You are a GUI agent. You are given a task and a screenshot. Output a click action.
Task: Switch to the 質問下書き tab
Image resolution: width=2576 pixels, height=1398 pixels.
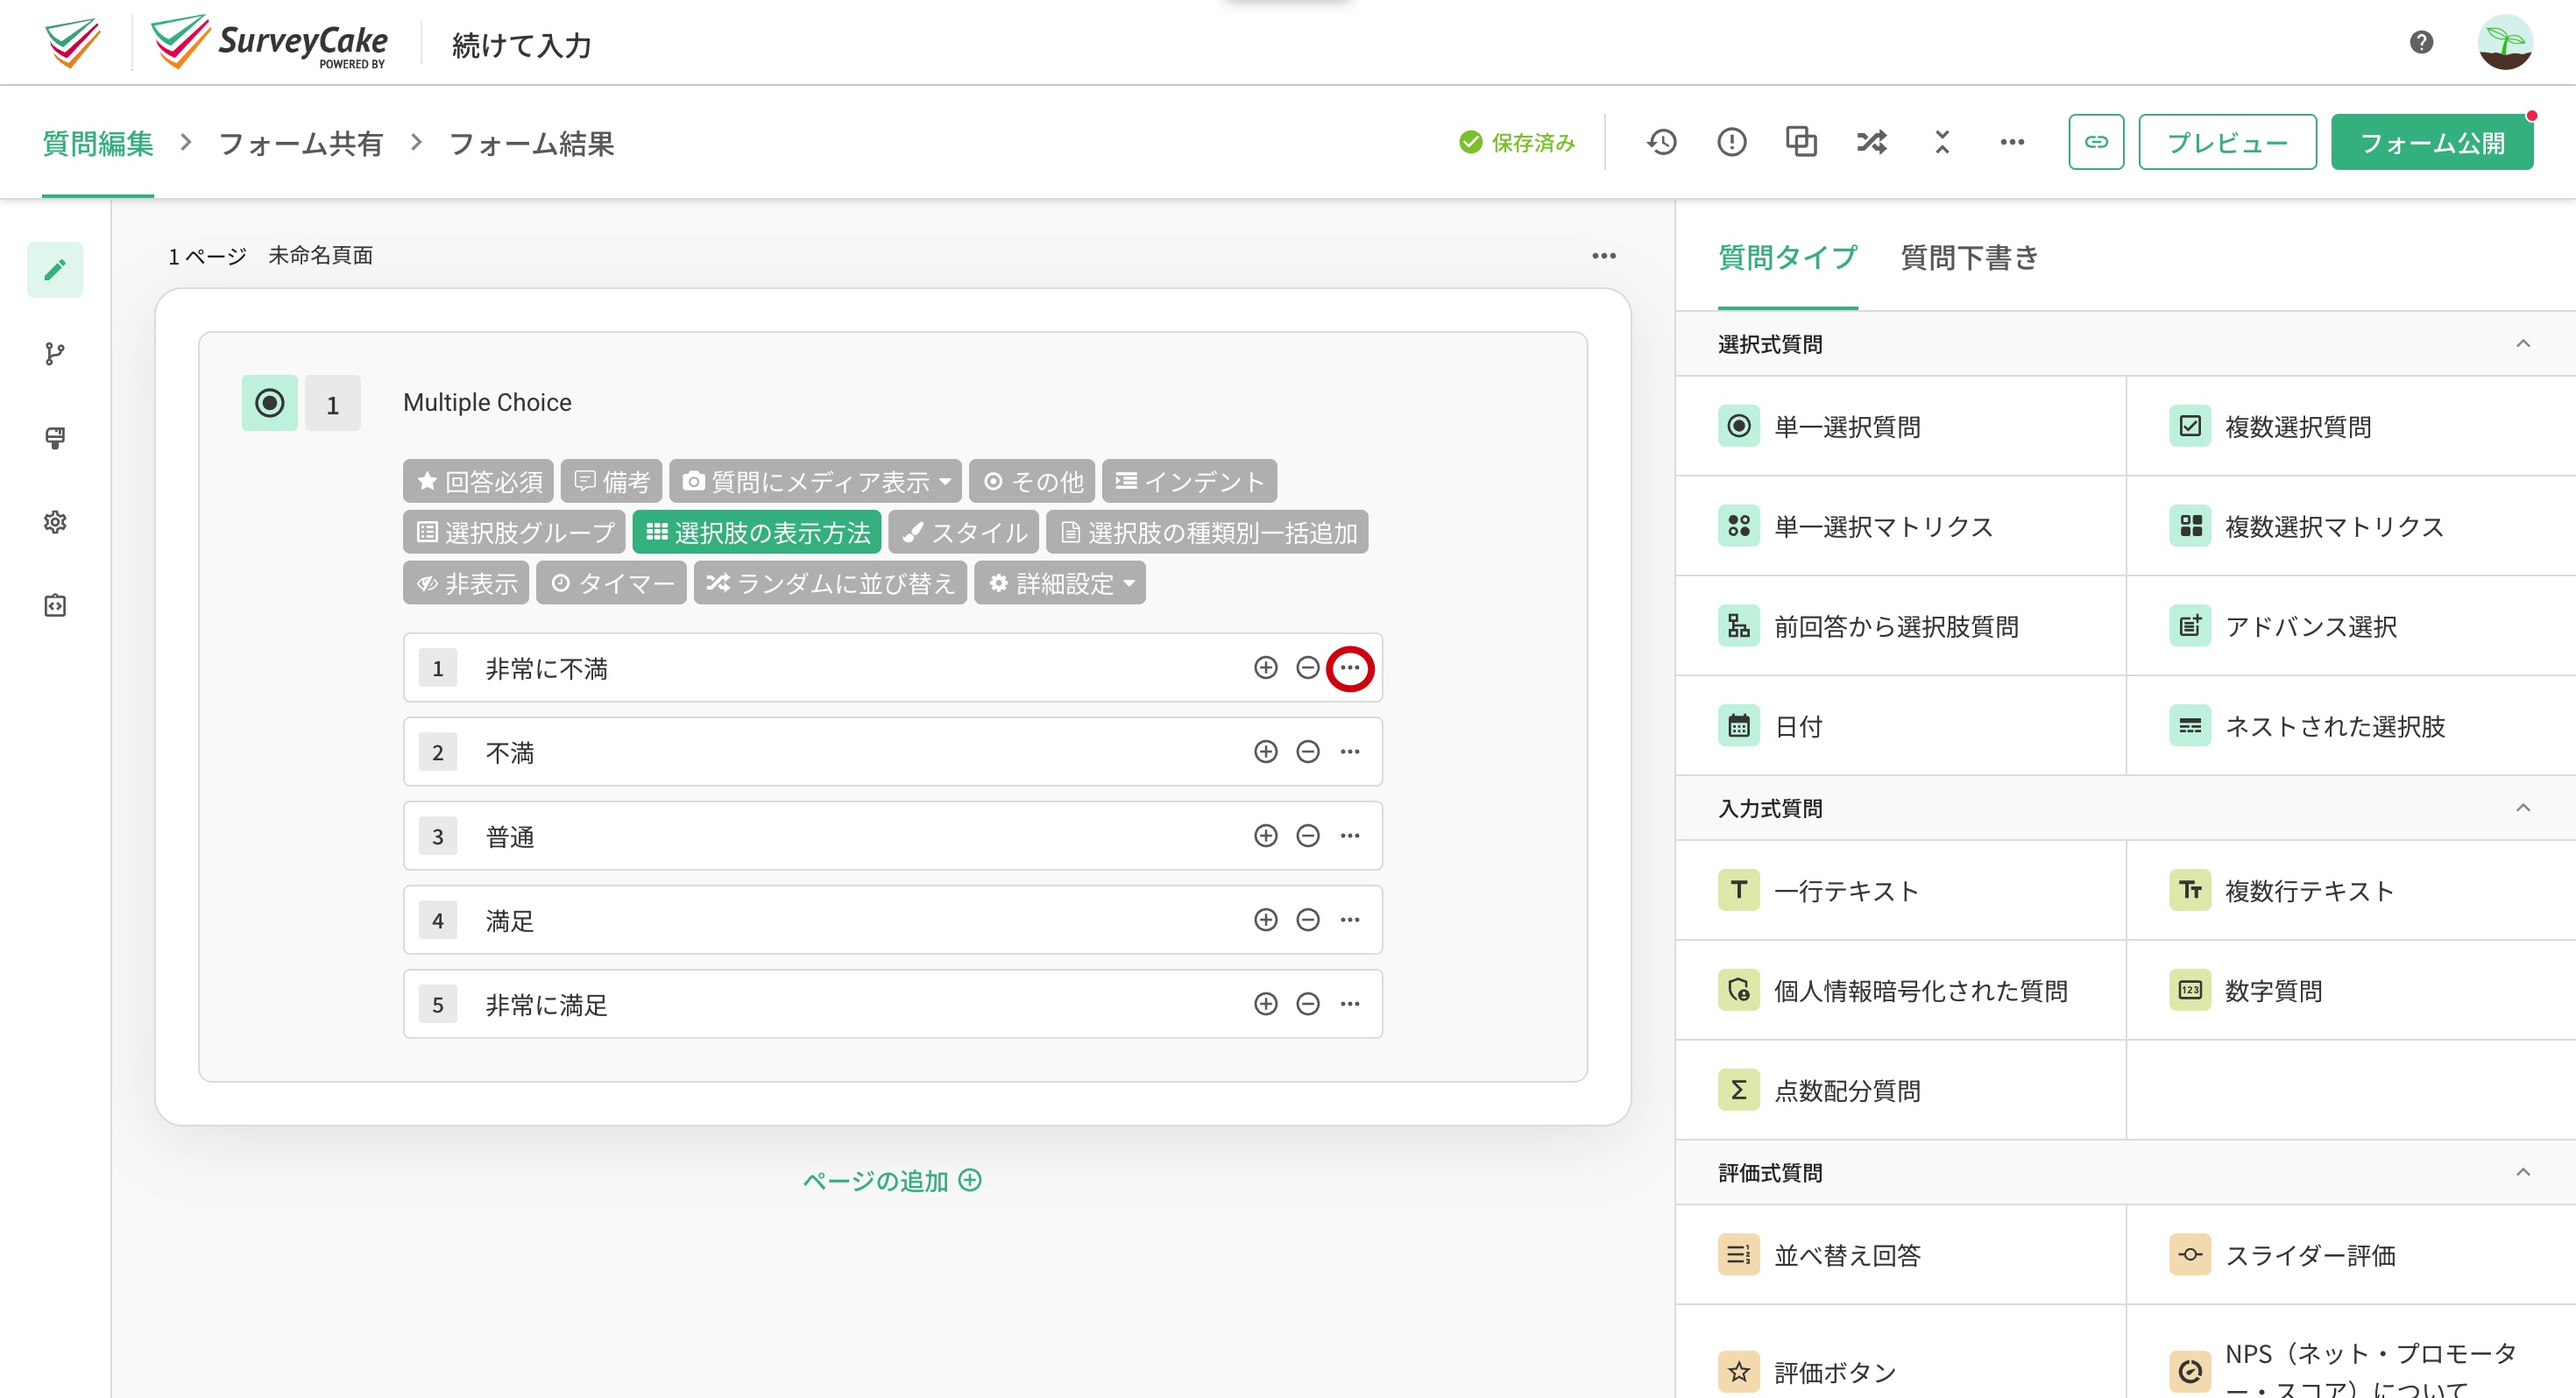(x=1969, y=258)
